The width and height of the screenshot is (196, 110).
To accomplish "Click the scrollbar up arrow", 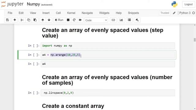I will (x=195, y=25).
